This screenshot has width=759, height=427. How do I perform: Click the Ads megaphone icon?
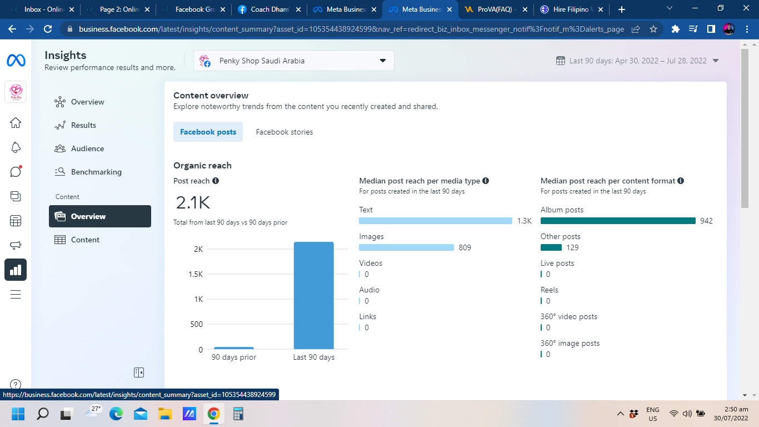(16, 245)
